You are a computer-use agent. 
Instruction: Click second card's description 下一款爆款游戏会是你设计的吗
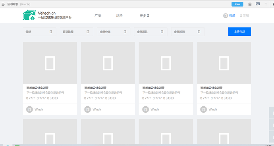coord(103,92)
